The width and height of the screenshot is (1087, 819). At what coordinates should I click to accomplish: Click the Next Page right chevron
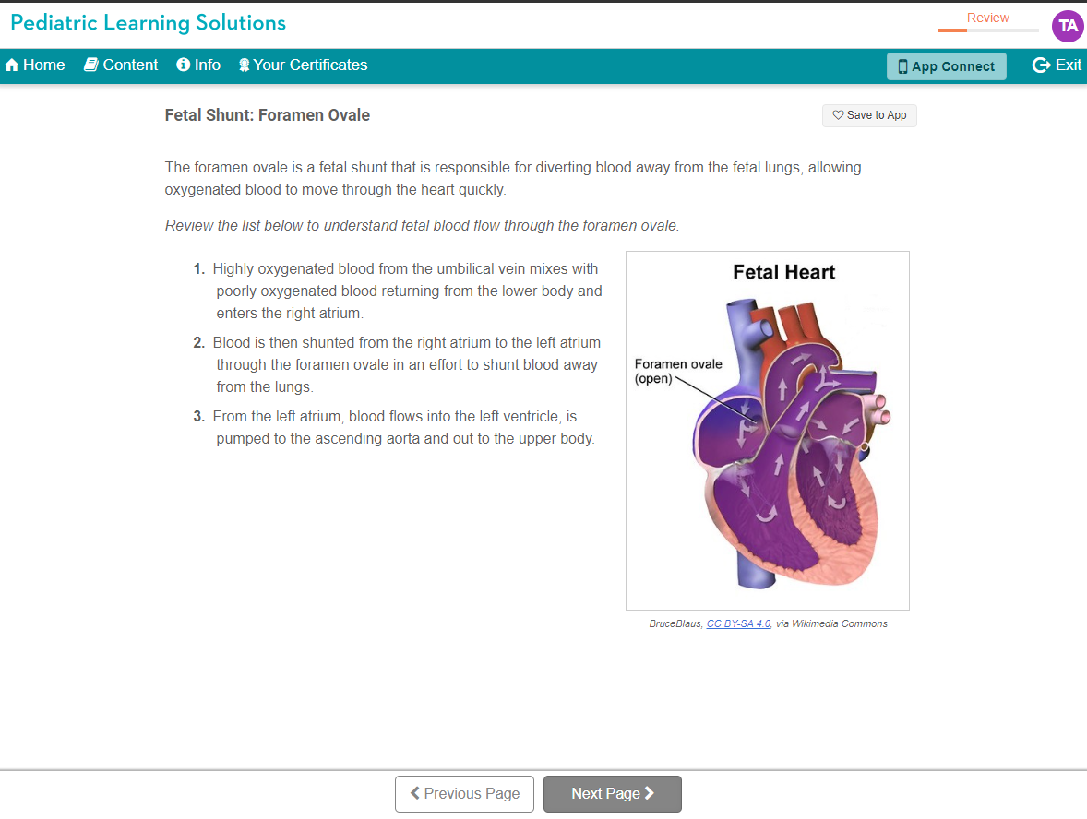pos(650,793)
